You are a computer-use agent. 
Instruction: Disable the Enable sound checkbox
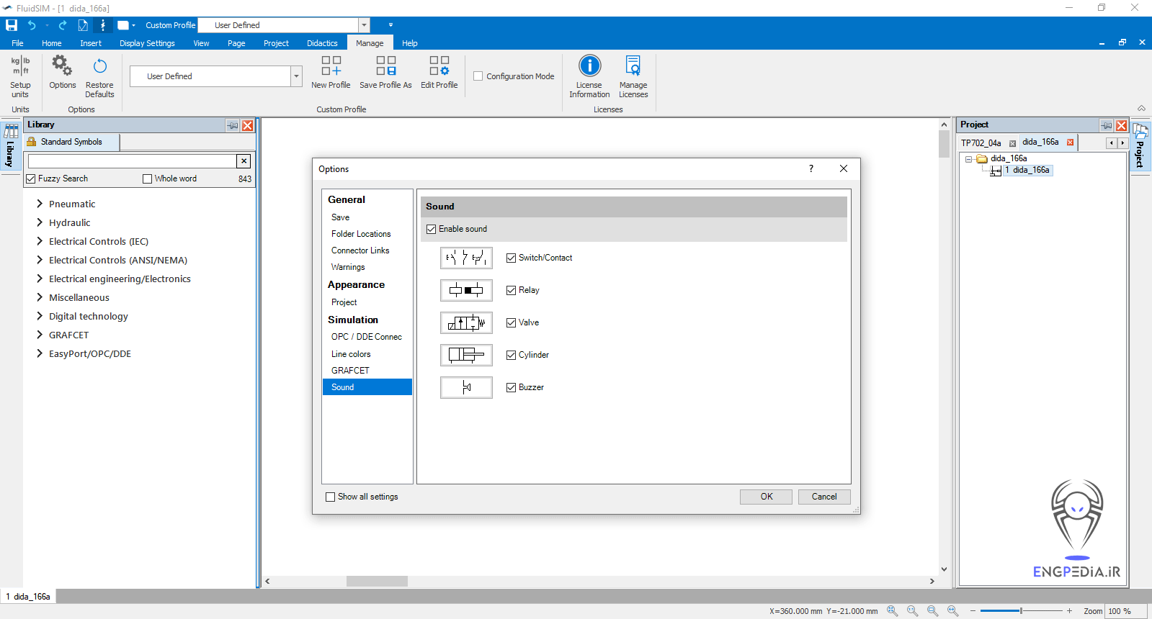coord(432,229)
